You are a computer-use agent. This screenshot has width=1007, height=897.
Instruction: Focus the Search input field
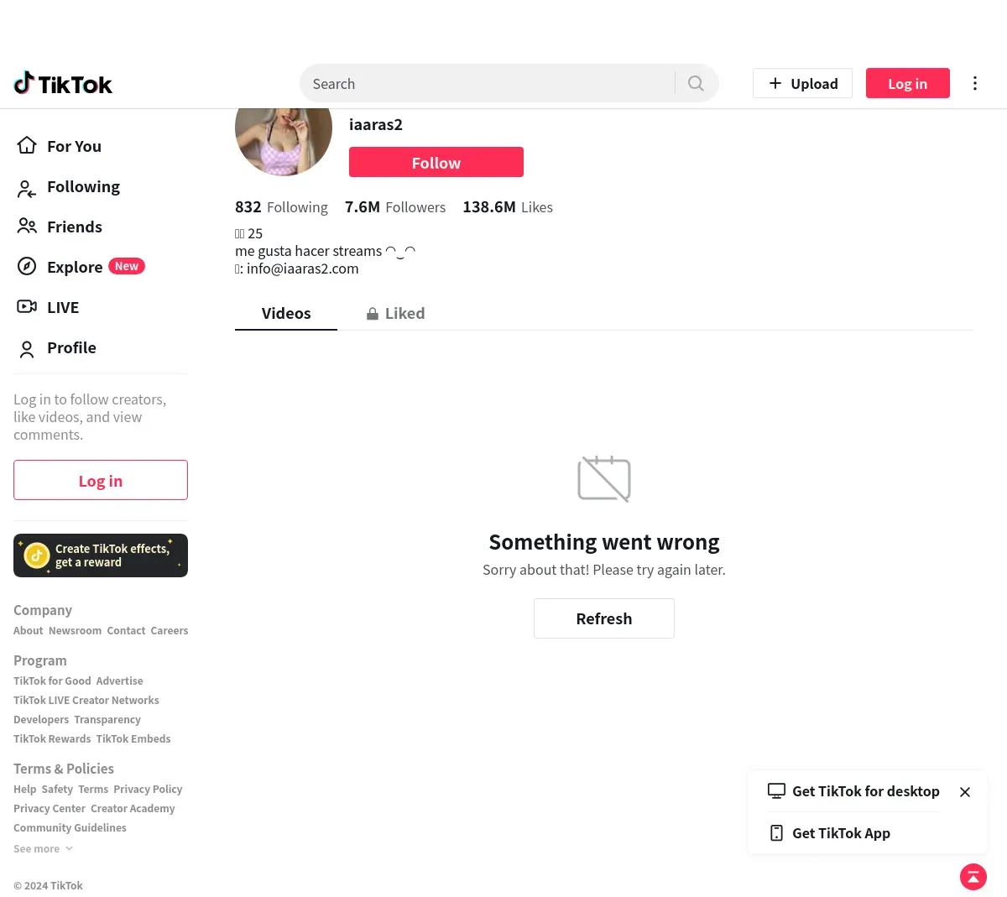point(487,83)
